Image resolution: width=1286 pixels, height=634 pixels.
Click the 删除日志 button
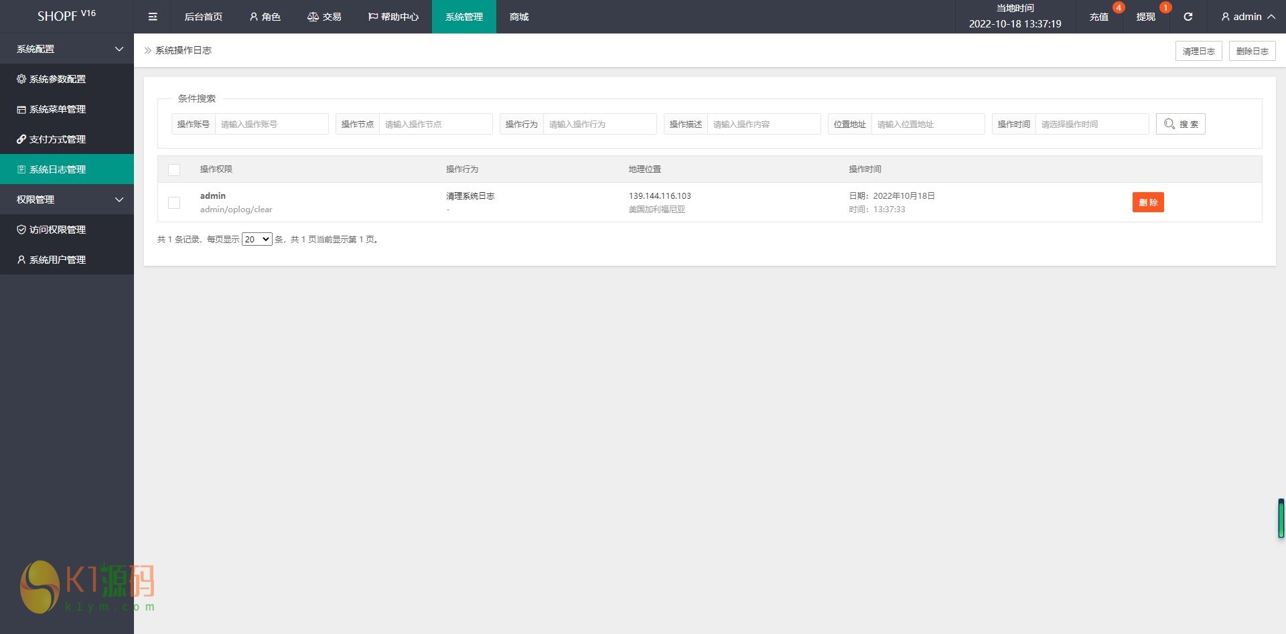tap(1253, 51)
